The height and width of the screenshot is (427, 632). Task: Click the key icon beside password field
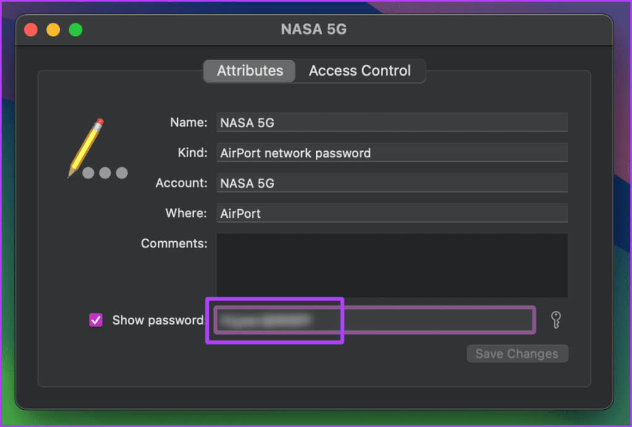[556, 320]
